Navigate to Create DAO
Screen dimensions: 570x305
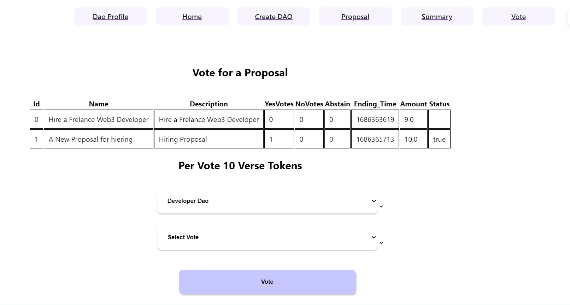tap(274, 17)
